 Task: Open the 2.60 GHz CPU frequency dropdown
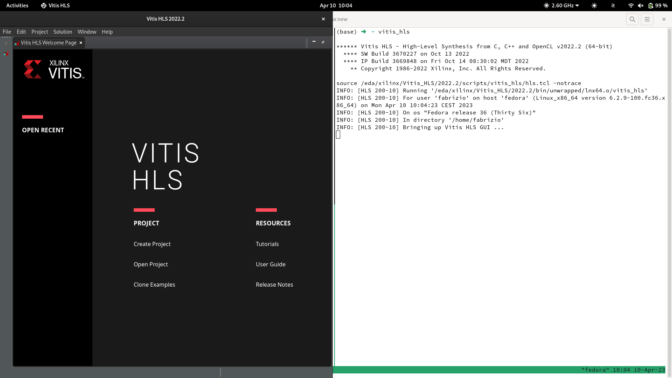(561, 6)
